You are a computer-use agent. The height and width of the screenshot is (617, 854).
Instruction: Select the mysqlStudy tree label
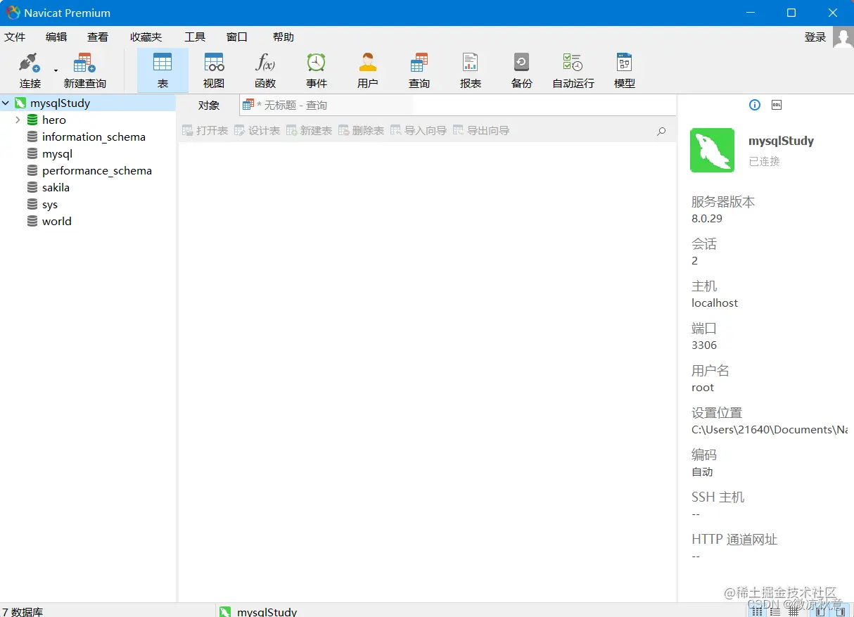pyautogui.click(x=60, y=103)
